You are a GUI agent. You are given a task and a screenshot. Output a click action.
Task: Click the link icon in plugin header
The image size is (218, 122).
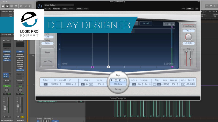[197, 9]
